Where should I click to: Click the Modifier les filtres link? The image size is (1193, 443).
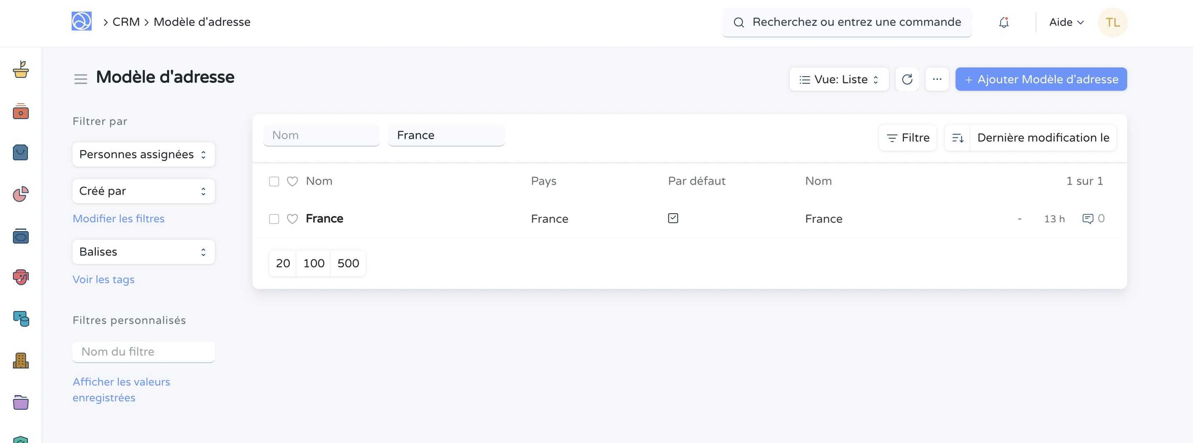coord(119,219)
